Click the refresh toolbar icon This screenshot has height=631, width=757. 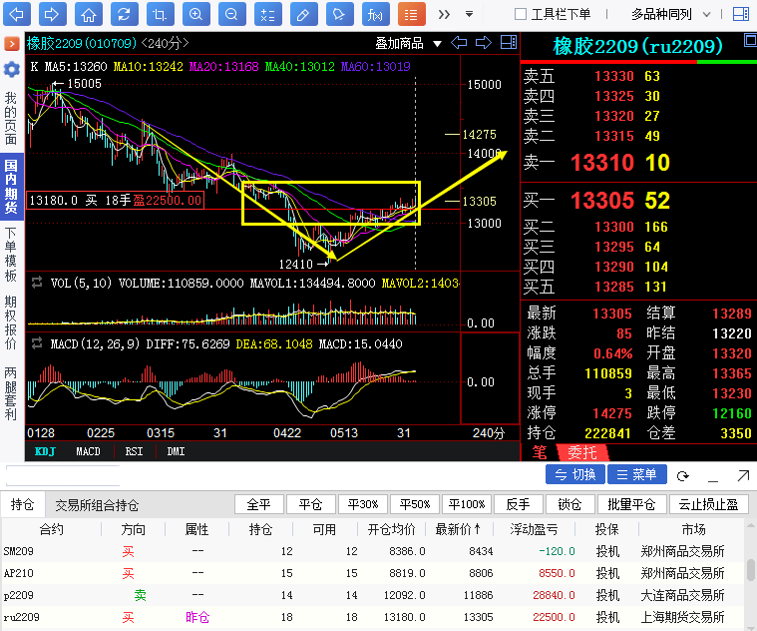click(x=123, y=14)
